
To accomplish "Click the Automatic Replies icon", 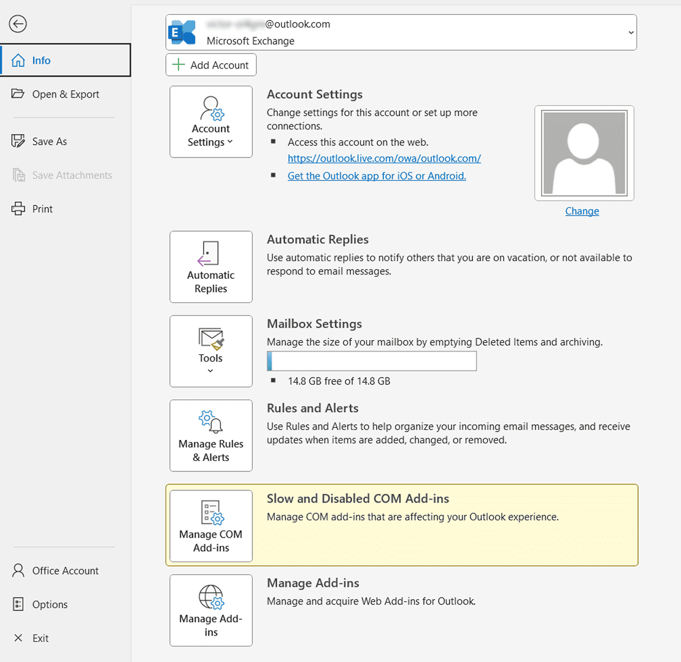I will tap(211, 267).
